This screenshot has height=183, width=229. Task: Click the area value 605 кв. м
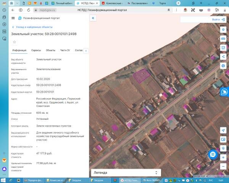coord(42,113)
